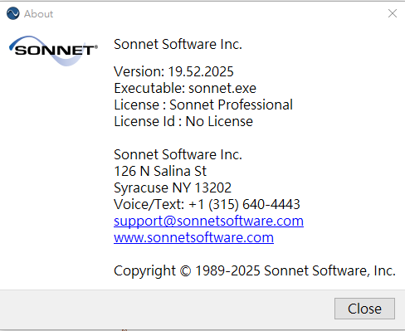Select the 'Version: 19.52.2025' text
Screen dimensions: 405x331
tap(173, 71)
